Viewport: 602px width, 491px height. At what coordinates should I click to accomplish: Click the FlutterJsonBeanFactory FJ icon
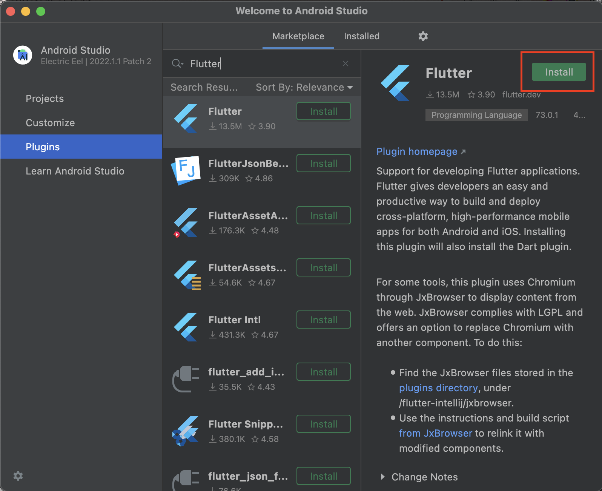(x=186, y=171)
